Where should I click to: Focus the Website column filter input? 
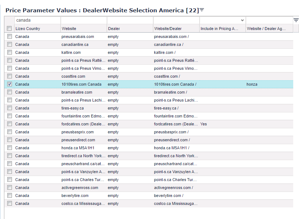coord(83,21)
